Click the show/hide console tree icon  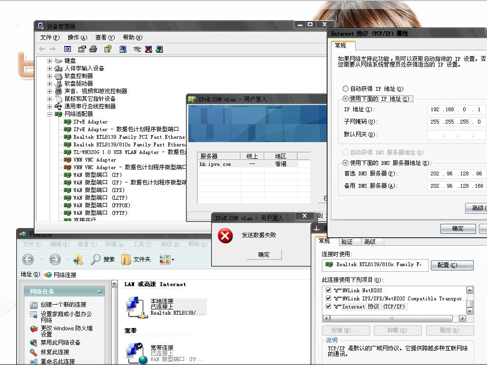tap(68, 49)
